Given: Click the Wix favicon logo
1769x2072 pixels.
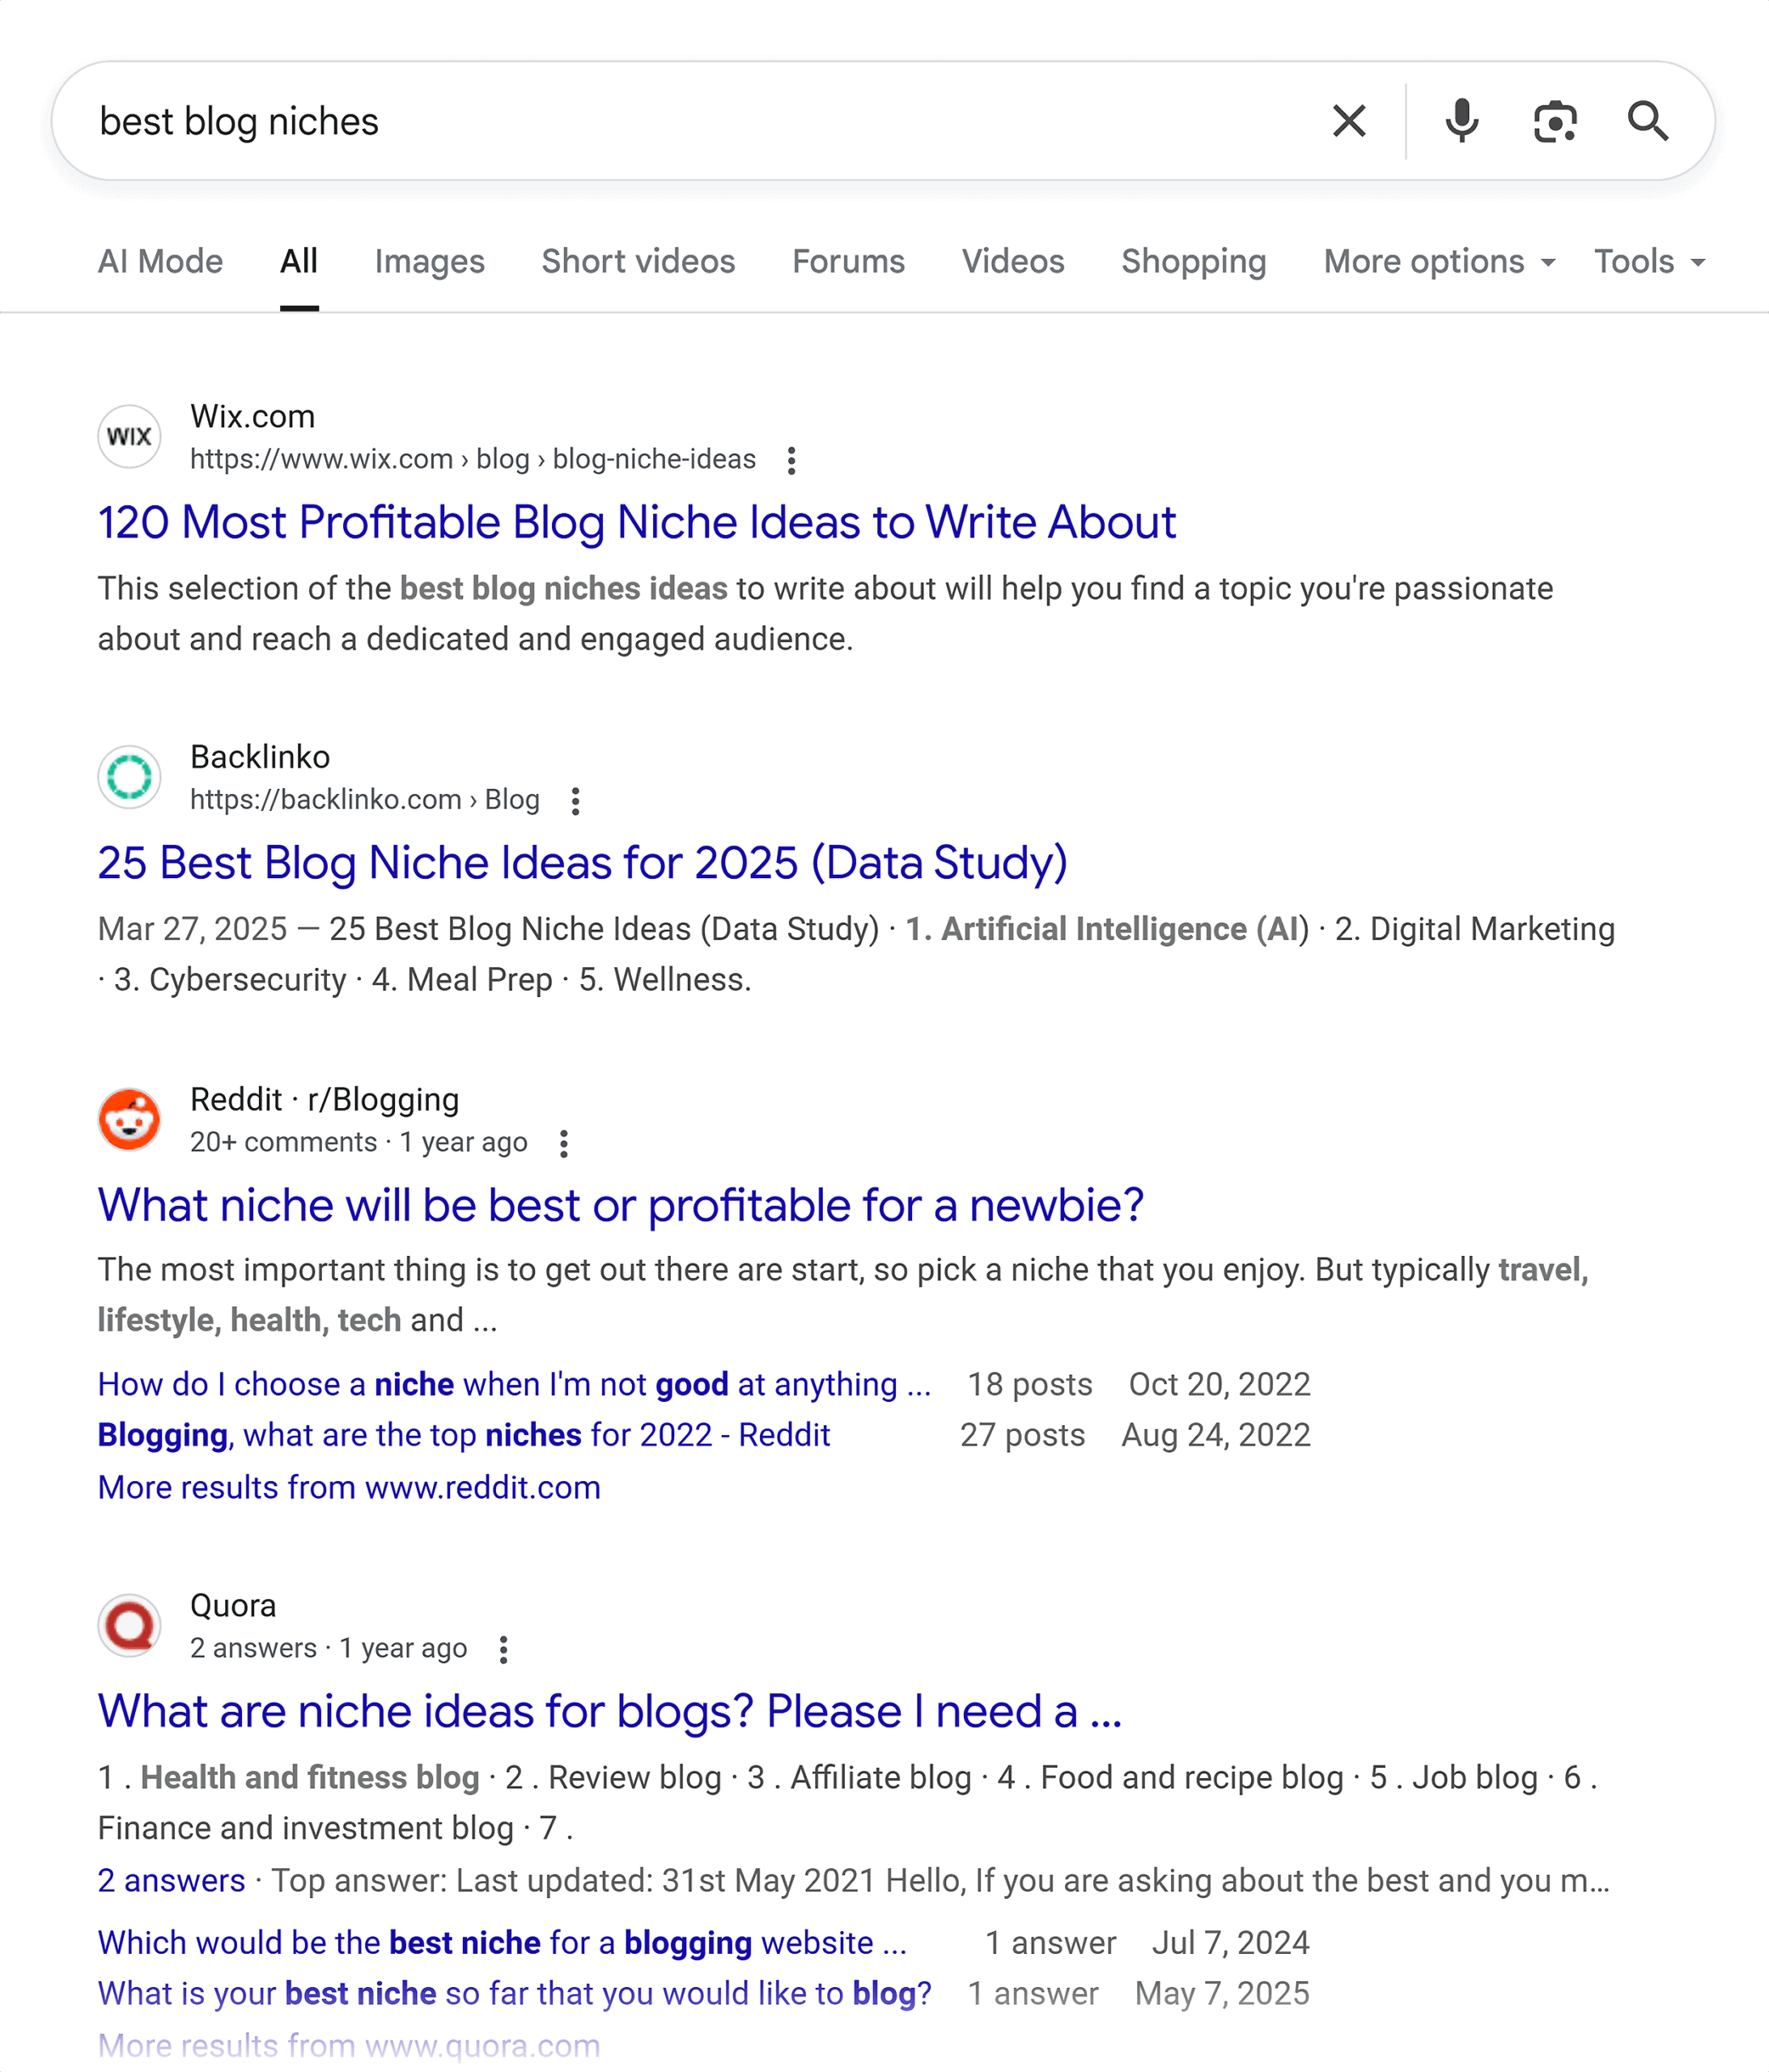Looking at the screenshot, I should point(129,437).
